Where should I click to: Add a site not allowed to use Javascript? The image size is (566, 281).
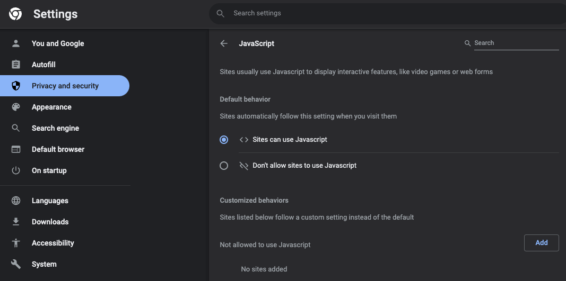pyautogui.click(x=541, y=243)
